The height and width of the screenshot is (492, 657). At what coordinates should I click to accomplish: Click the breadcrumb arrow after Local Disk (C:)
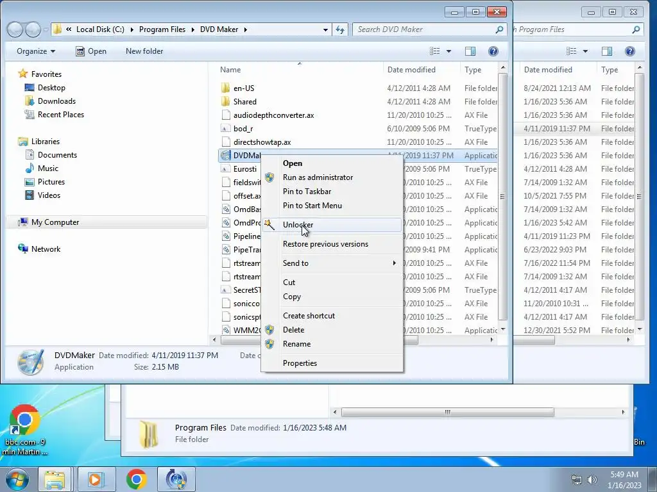(132, 29)
